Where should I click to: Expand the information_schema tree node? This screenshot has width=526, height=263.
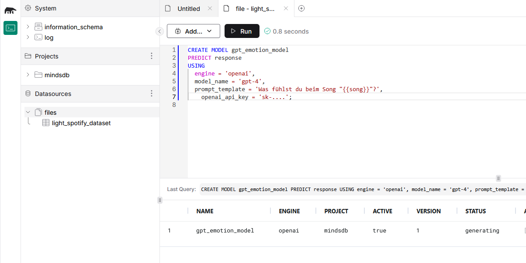click(x=28, y=27)
